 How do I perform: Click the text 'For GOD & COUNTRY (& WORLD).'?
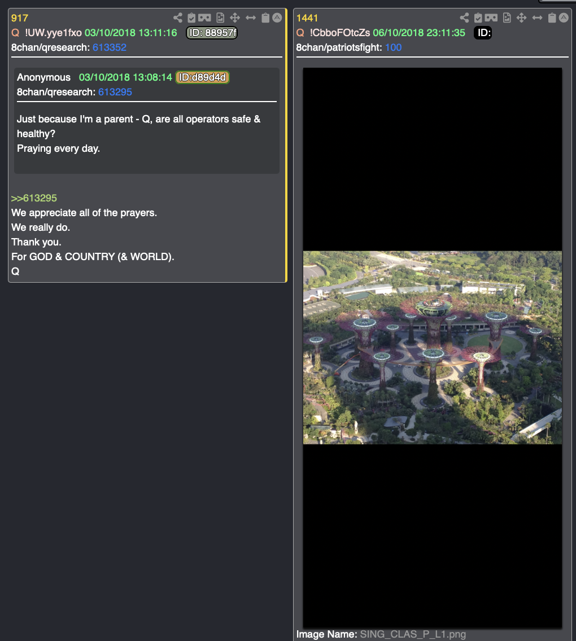(x=93, y=257)
